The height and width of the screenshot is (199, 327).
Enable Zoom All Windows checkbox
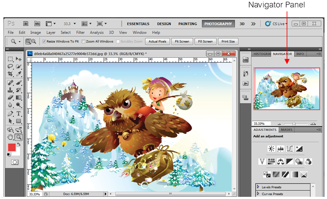click(x=83, y=42)
